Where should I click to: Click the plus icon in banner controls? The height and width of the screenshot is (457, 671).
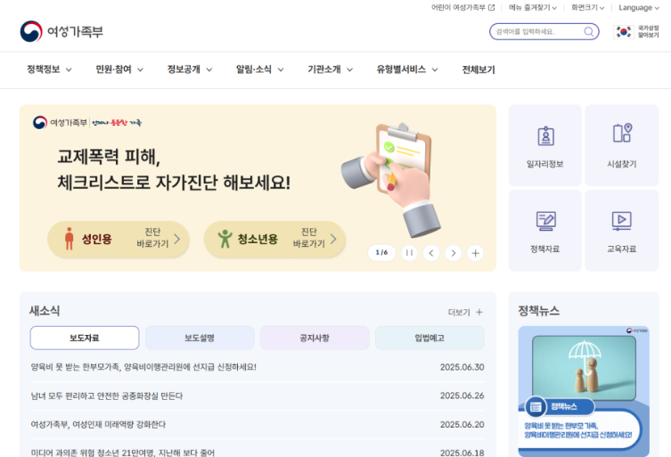pos(476,253)
